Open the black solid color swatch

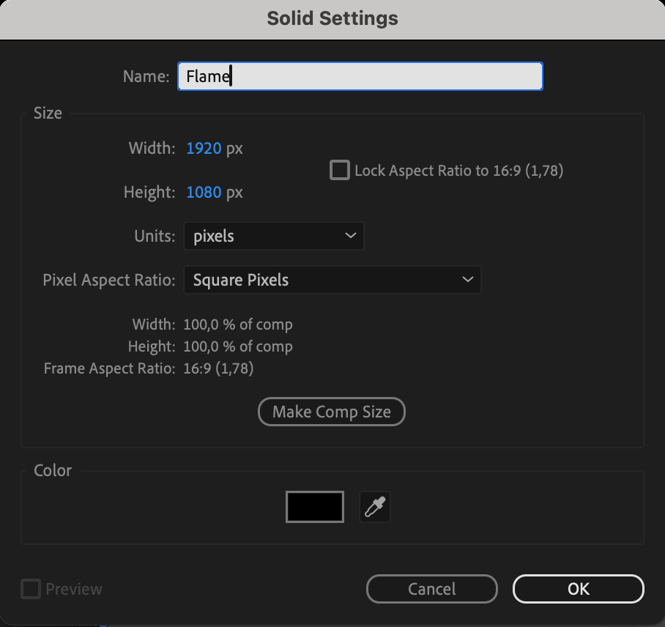(x=314, y=507)
